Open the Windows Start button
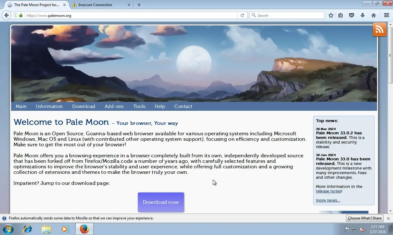393x235 pixels. [8, 229]
